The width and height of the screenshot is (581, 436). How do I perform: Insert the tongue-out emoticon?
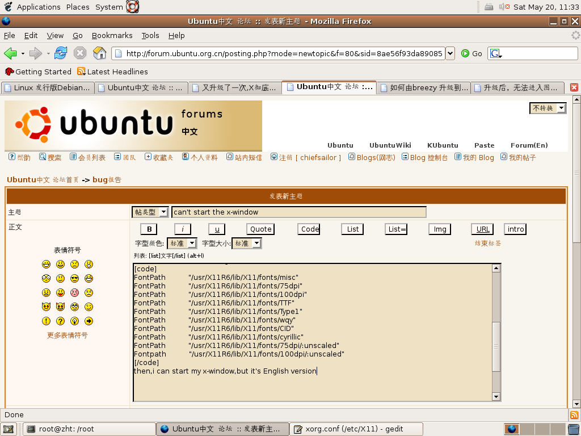pos(60,293)
